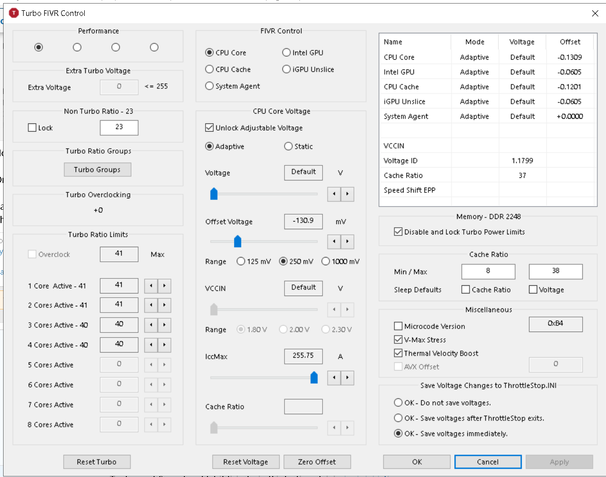The height and width of the screenshot is (477, 606).
Task: Click the Offset Voltage slider thumb
Action: click(238, 241)
